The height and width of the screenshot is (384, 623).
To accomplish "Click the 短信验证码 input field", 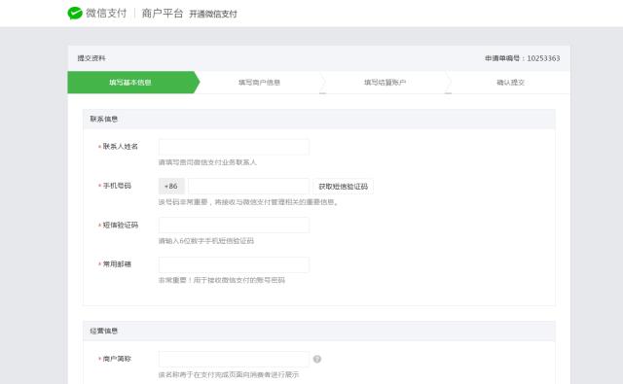I will click(x=234, y=225).
